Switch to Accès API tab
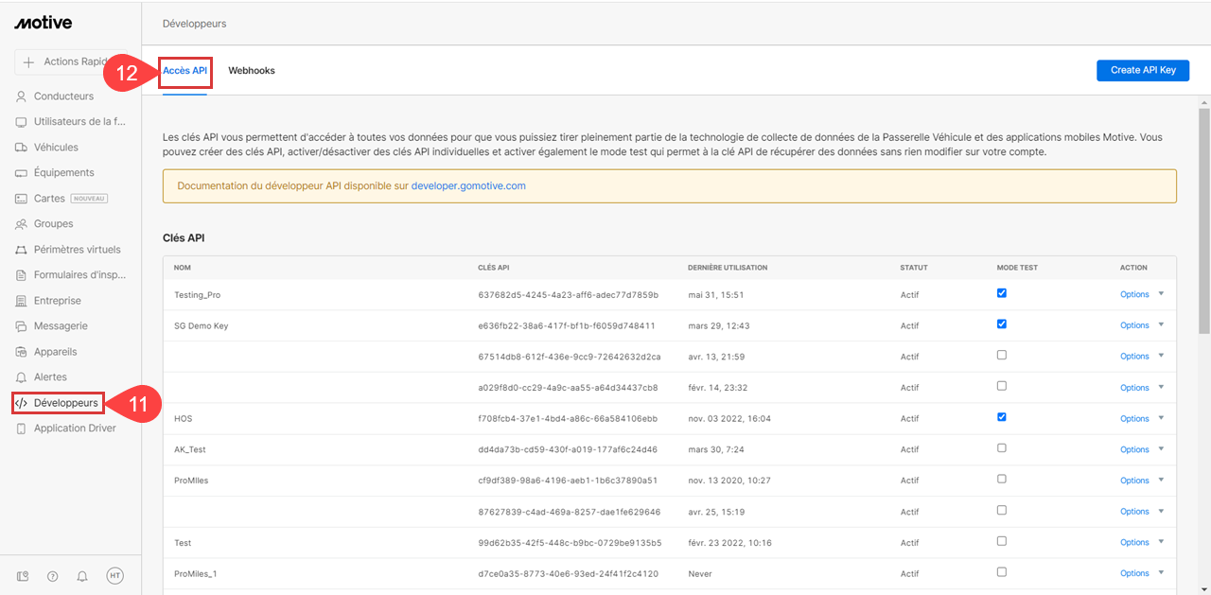This screenshot has height=595, width=1211. (x=185, y=71)
